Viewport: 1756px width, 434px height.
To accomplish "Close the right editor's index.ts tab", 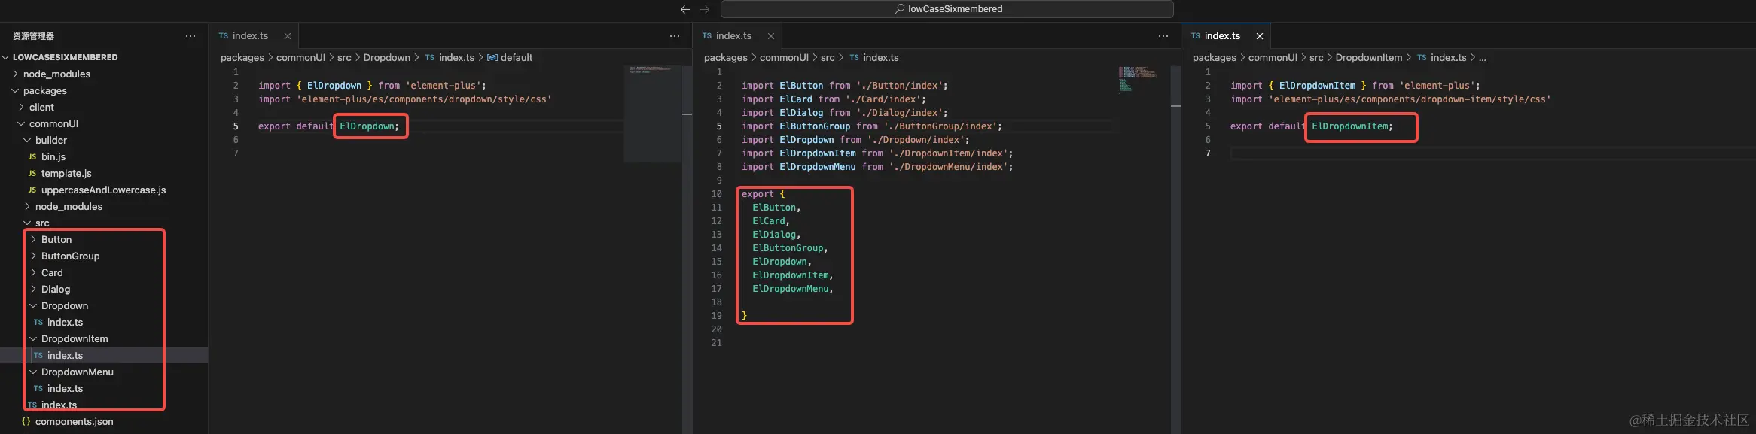I will 1260,36.
